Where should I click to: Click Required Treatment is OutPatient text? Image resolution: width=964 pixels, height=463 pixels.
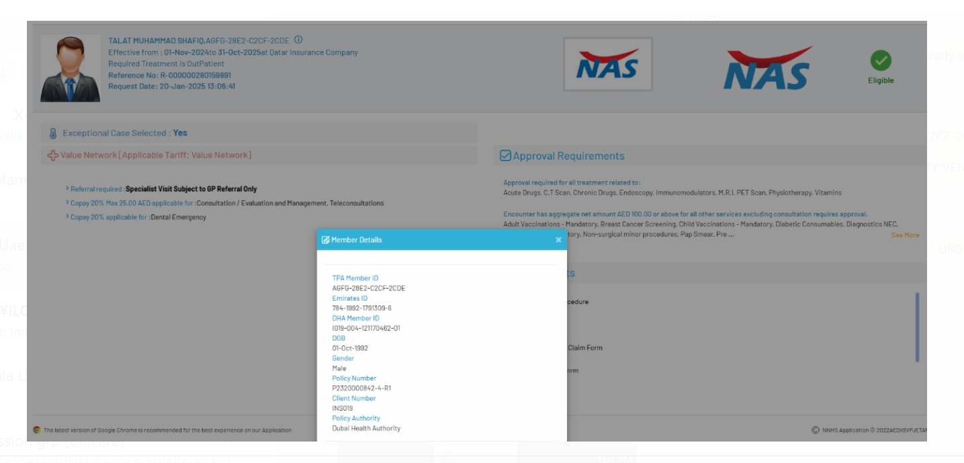(x=166, y=64)
